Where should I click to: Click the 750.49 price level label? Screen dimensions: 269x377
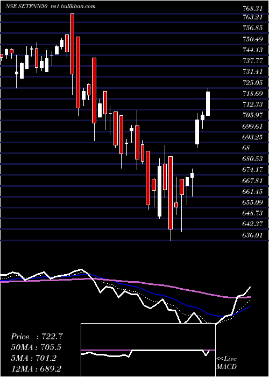pyautogui.click(x=251, y=39)
